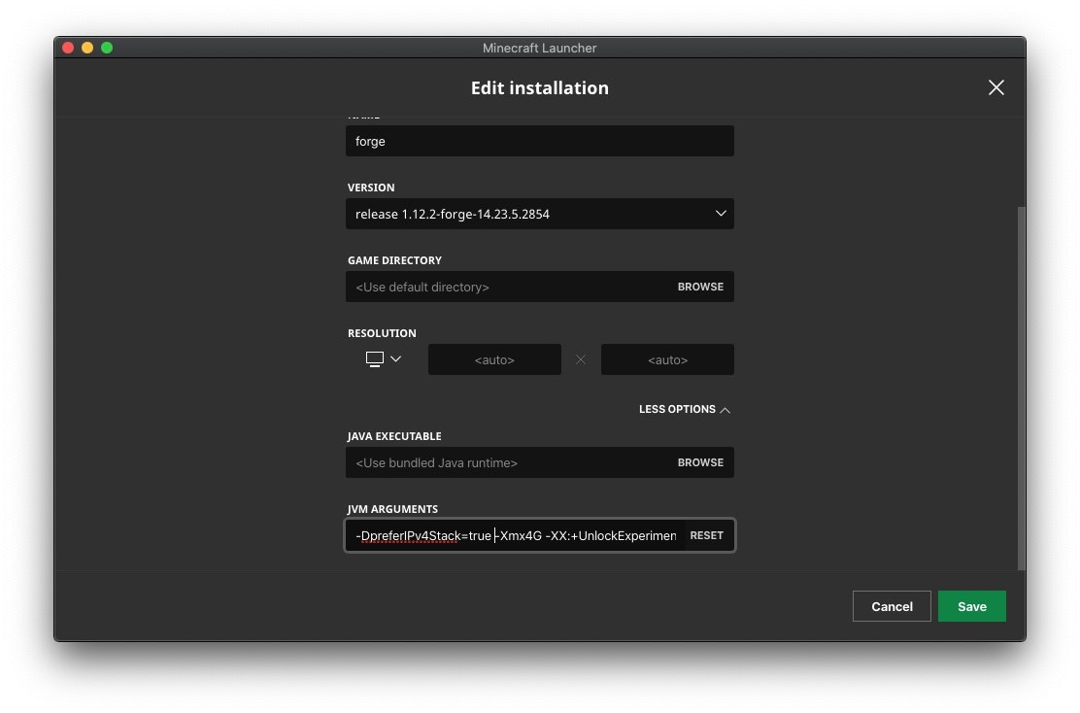
Task: Collapse advanced settings with Less Options
Action: tap(685, 409)
